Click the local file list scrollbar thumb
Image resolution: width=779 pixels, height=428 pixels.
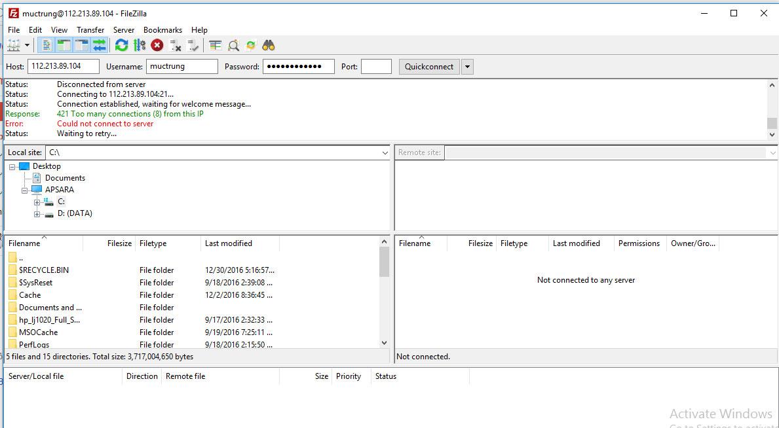click(384, 262)
